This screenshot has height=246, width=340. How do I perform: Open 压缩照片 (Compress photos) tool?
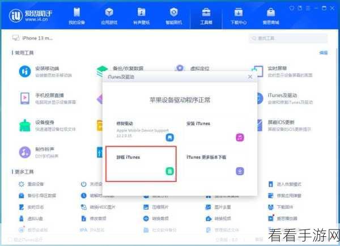[x=156, y=207]
